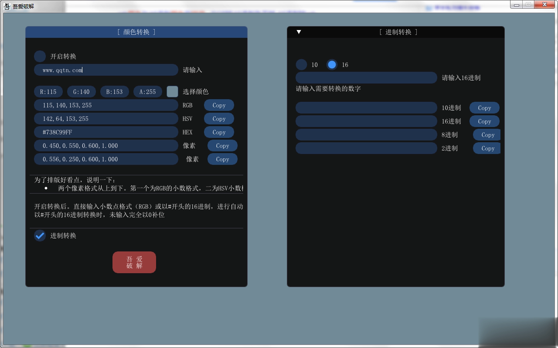The width and height of the screenshot is (558, 348).
Task: Open the 选择颜色 color swatch
Action: (x=172, y=91)
